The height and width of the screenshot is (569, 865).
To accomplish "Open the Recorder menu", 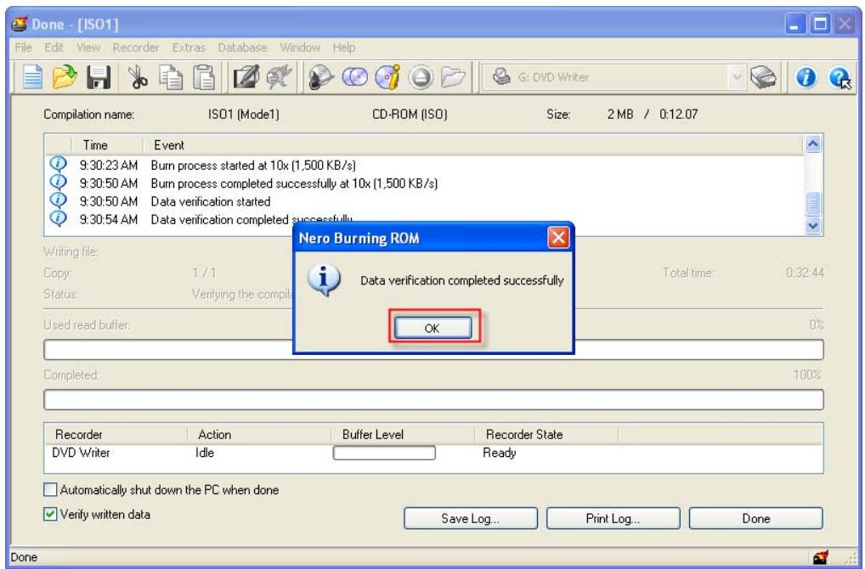I will point(136,48).
